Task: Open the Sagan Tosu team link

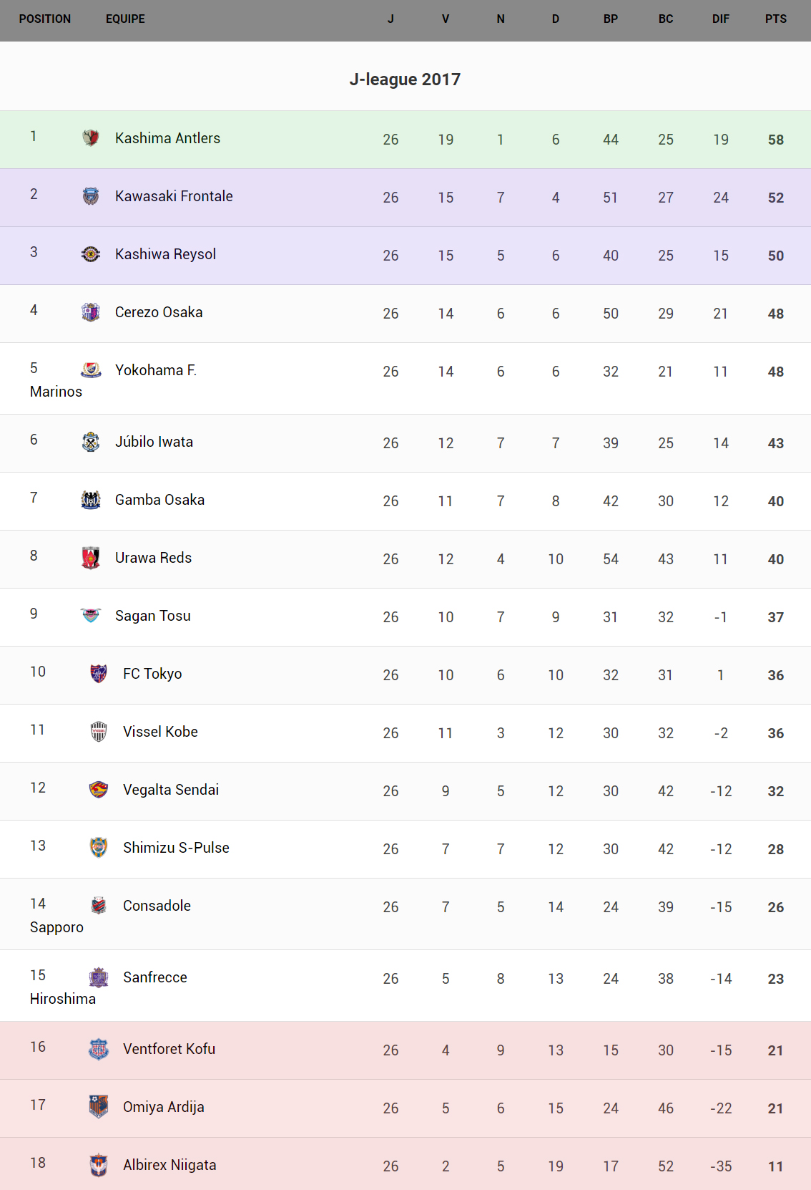Action: point(152,616)
